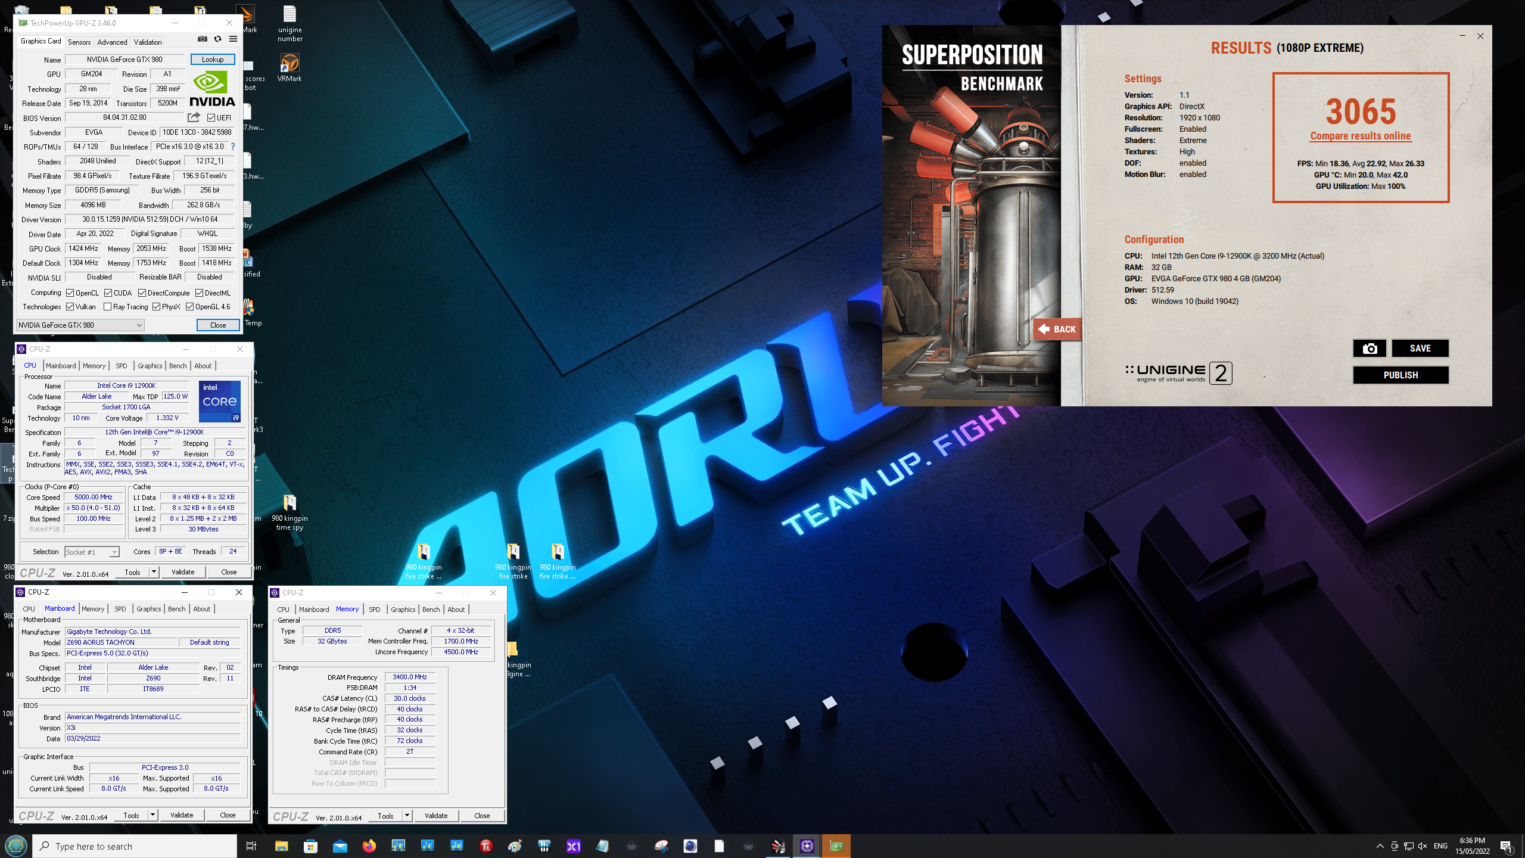Switch to Advanced tab in GPU-Z
Image resolution: width=1525 pixels, height=858 pixels.
click(x=112, y=42)
